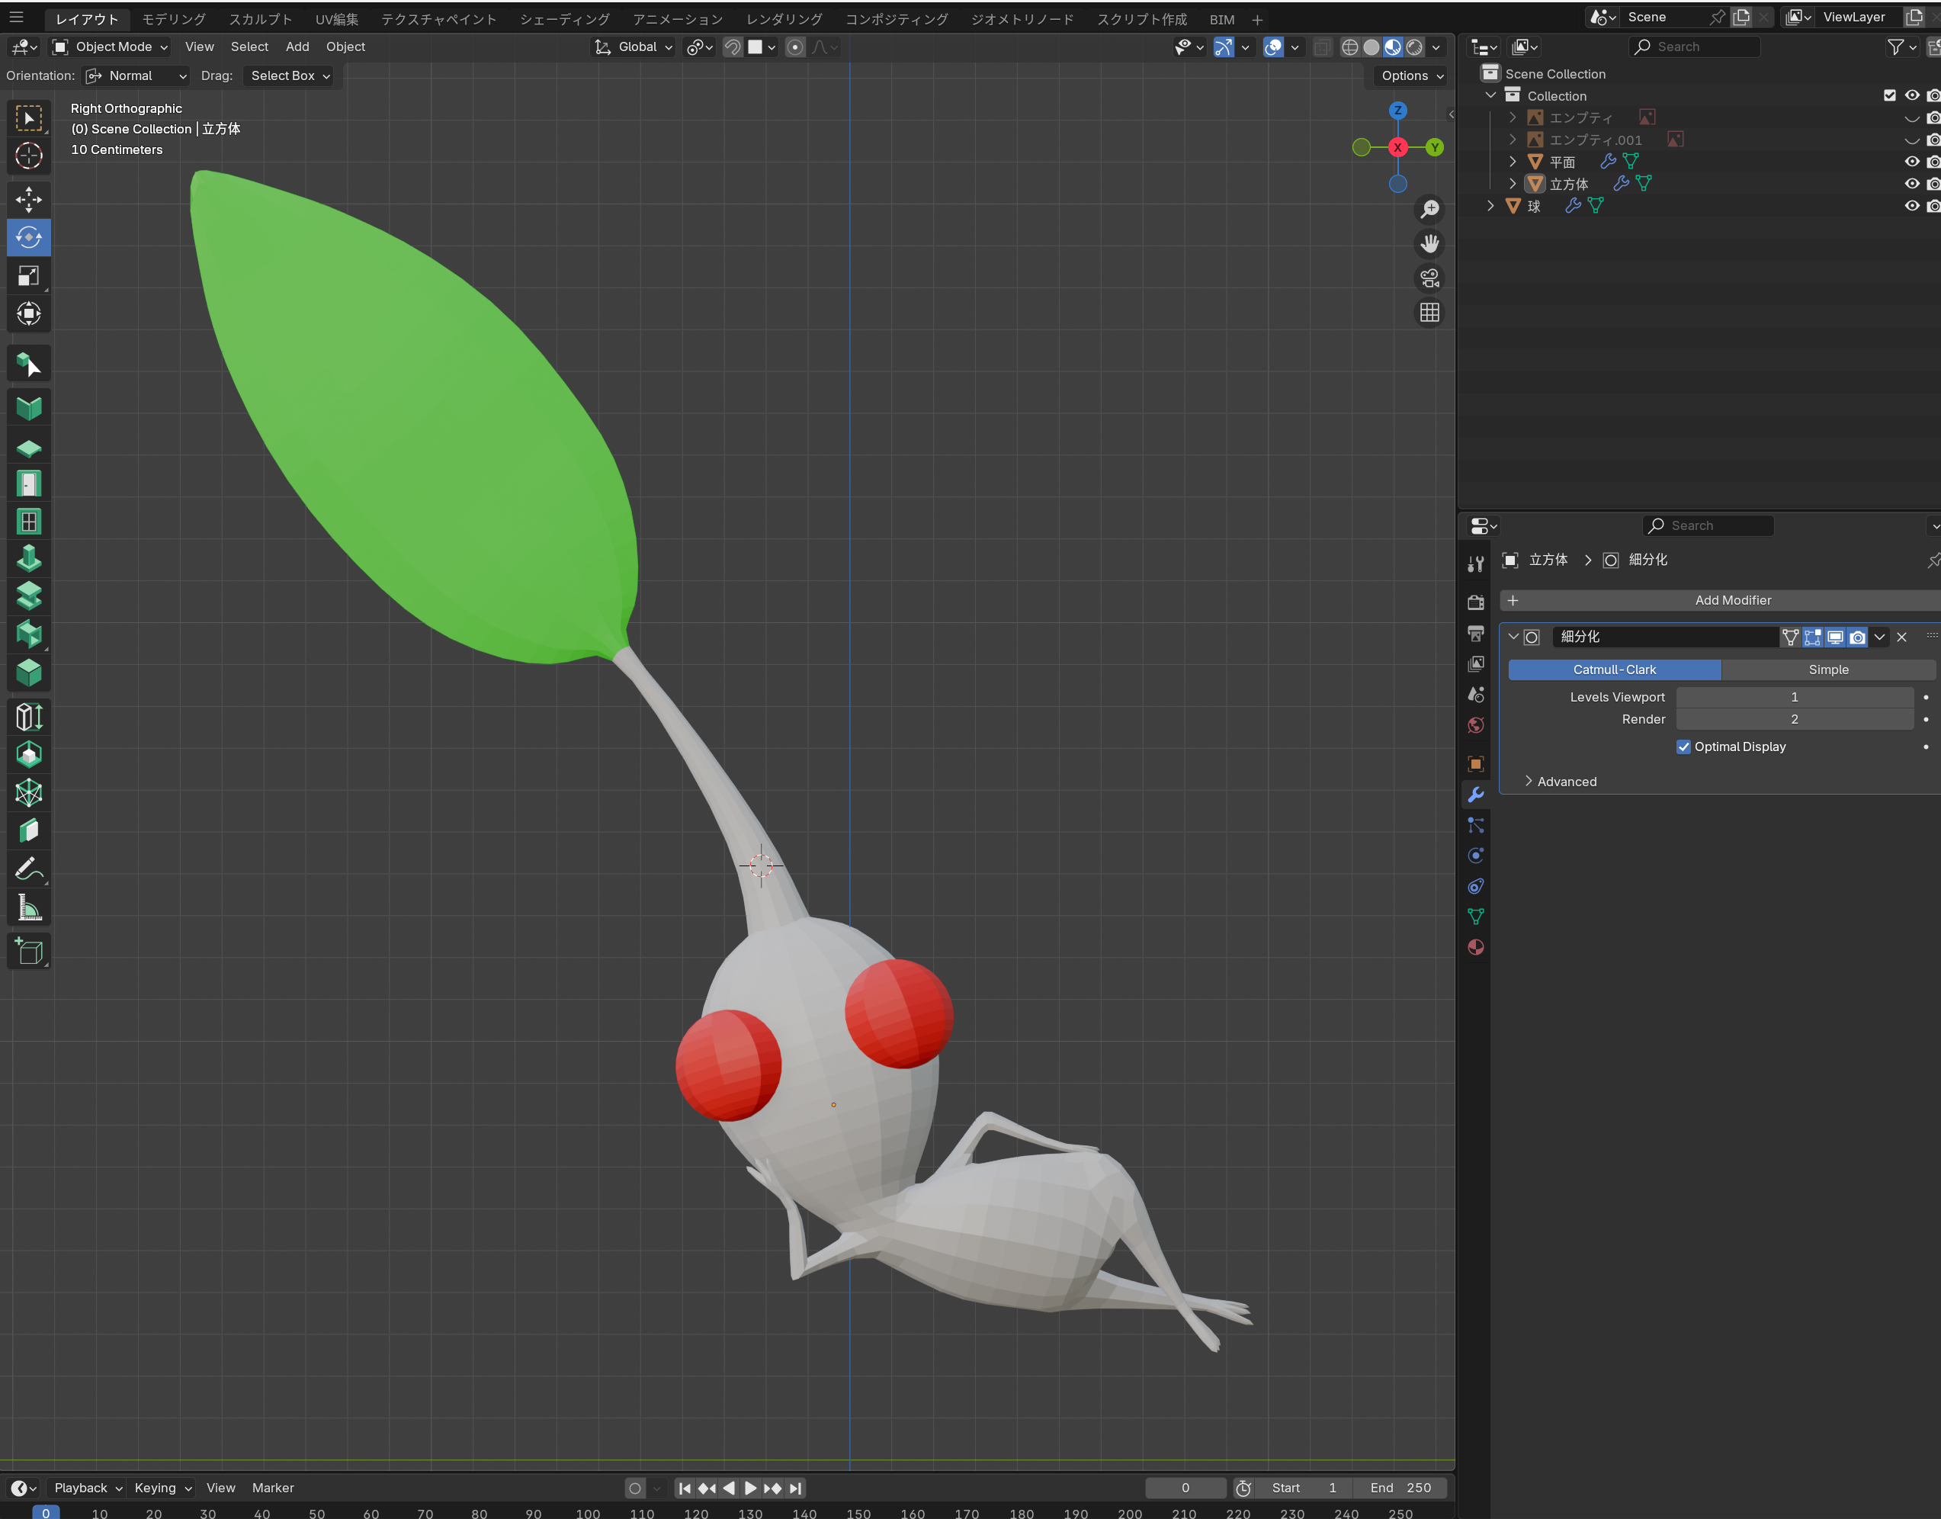
Task: Toggle modifier show in viewport icon
Action: 1835,637
